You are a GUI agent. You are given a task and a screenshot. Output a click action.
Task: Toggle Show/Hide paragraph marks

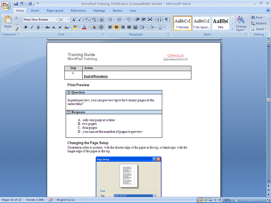click(166, 19)
